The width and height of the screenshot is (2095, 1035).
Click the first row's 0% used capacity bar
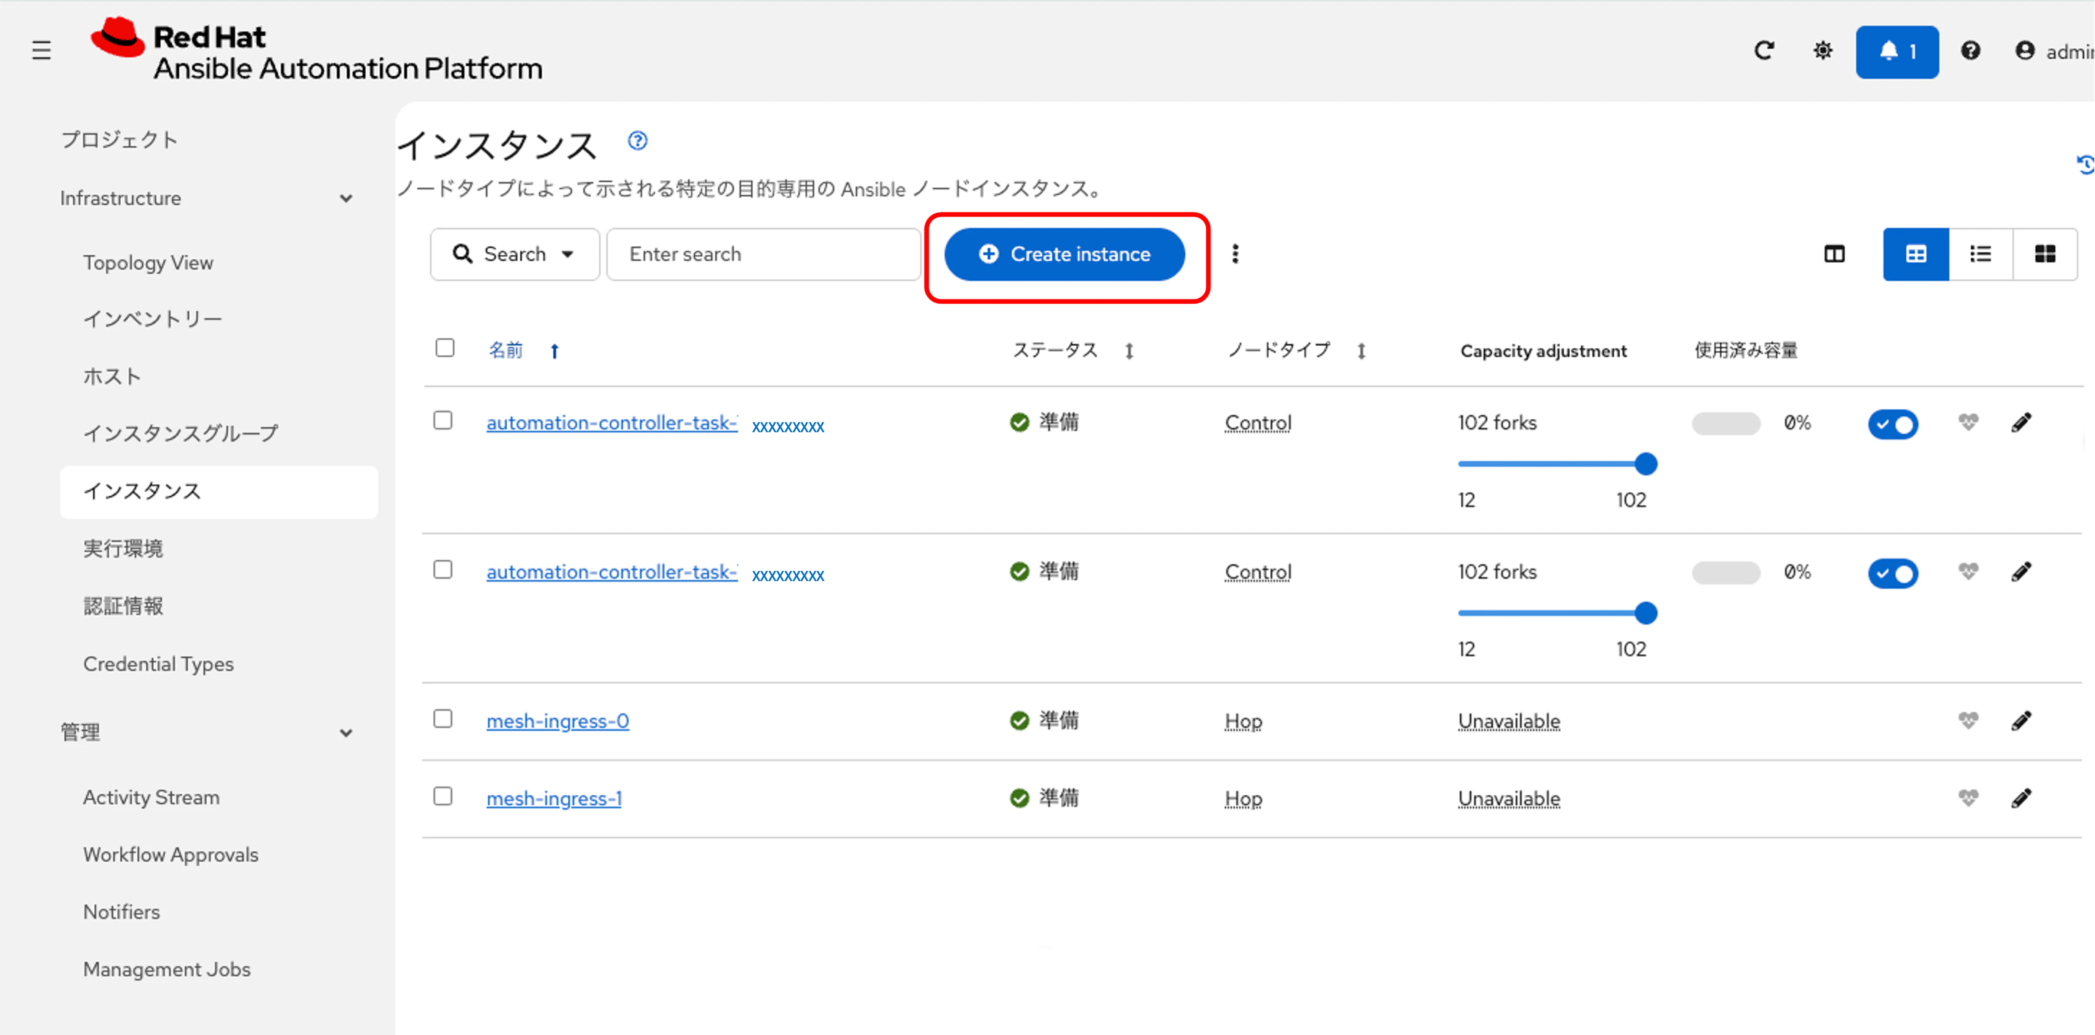point(1726,423)
